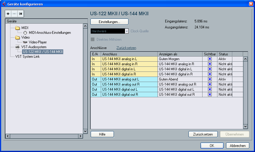Click port table scroll up arrow
Image resolution: width=255 pixels, height=152 pixels.
coord(245,59)
